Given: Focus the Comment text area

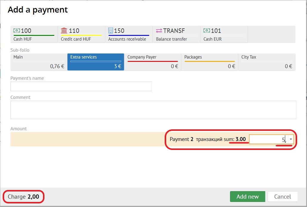Looking at the screenshot, I should pyautogui.click(x=153, y=110).
